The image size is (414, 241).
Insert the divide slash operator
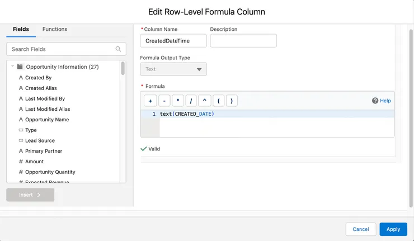tap(191, 101)
